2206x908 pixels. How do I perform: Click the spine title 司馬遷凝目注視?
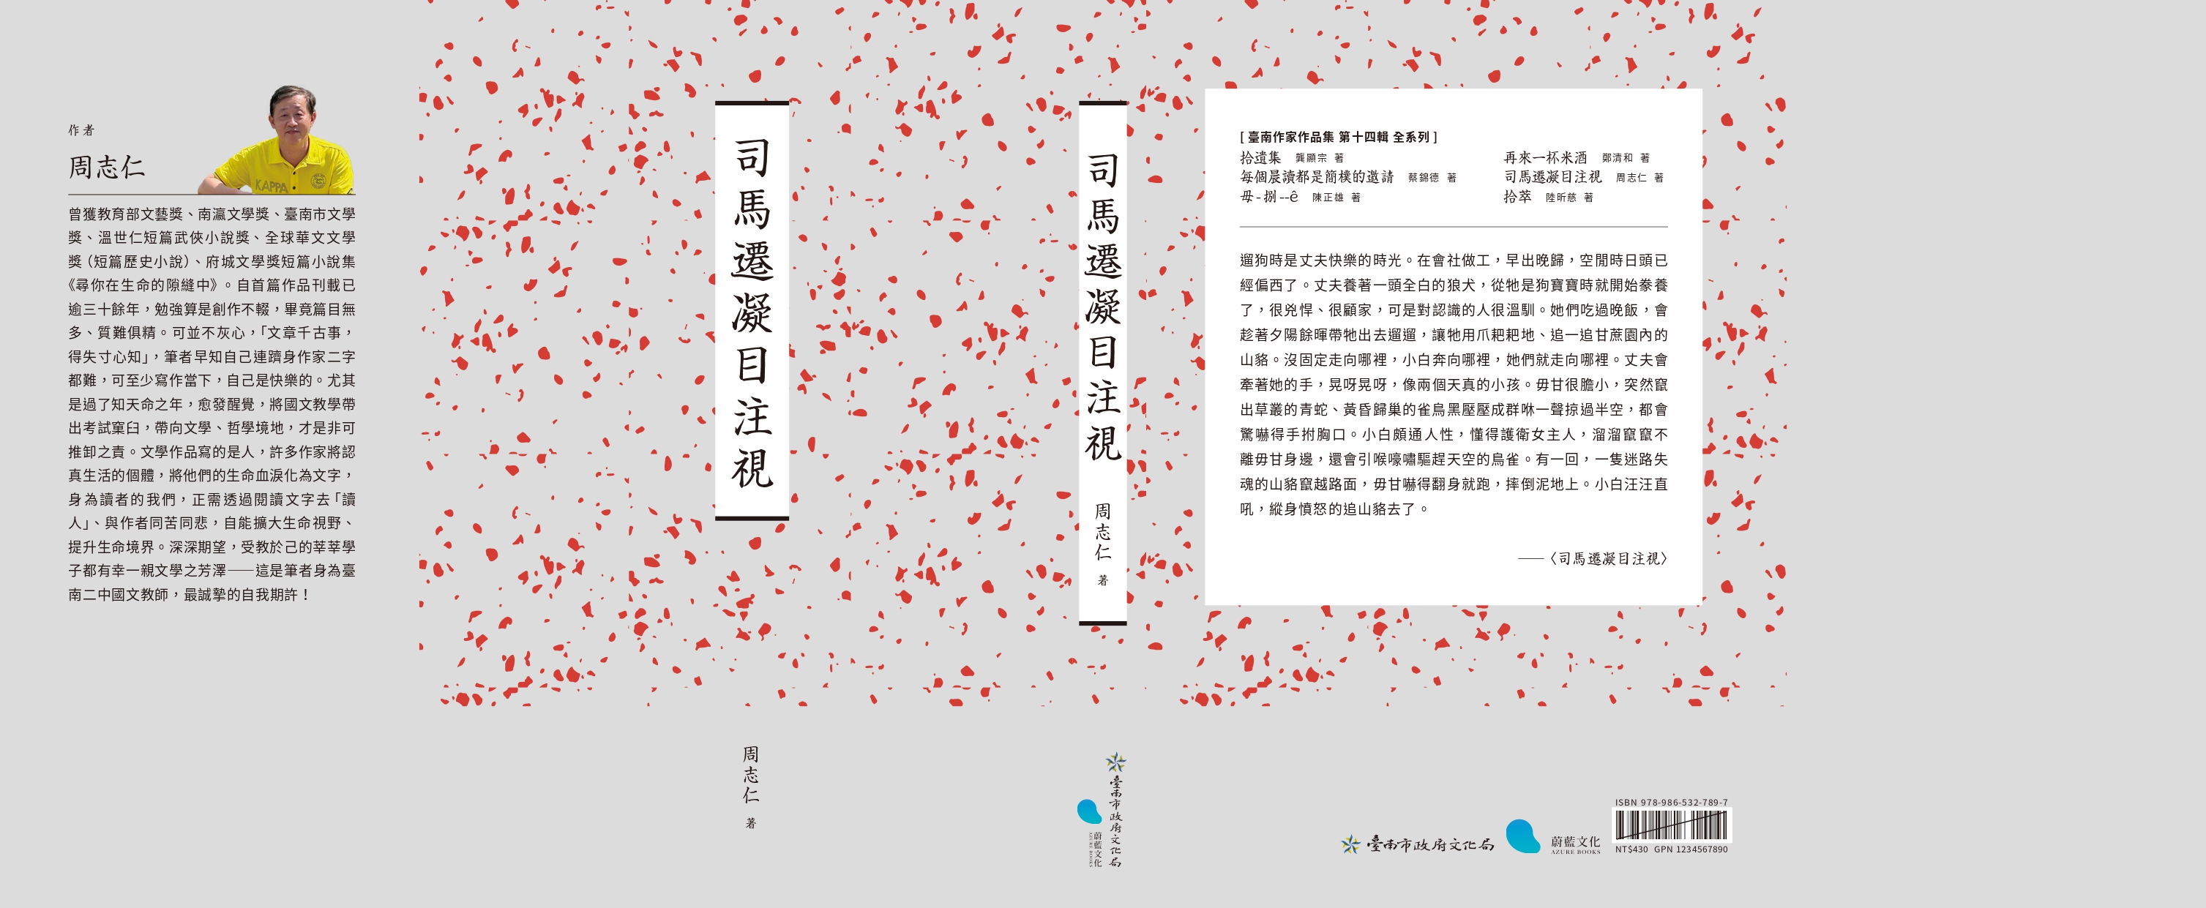point(1103,308)
